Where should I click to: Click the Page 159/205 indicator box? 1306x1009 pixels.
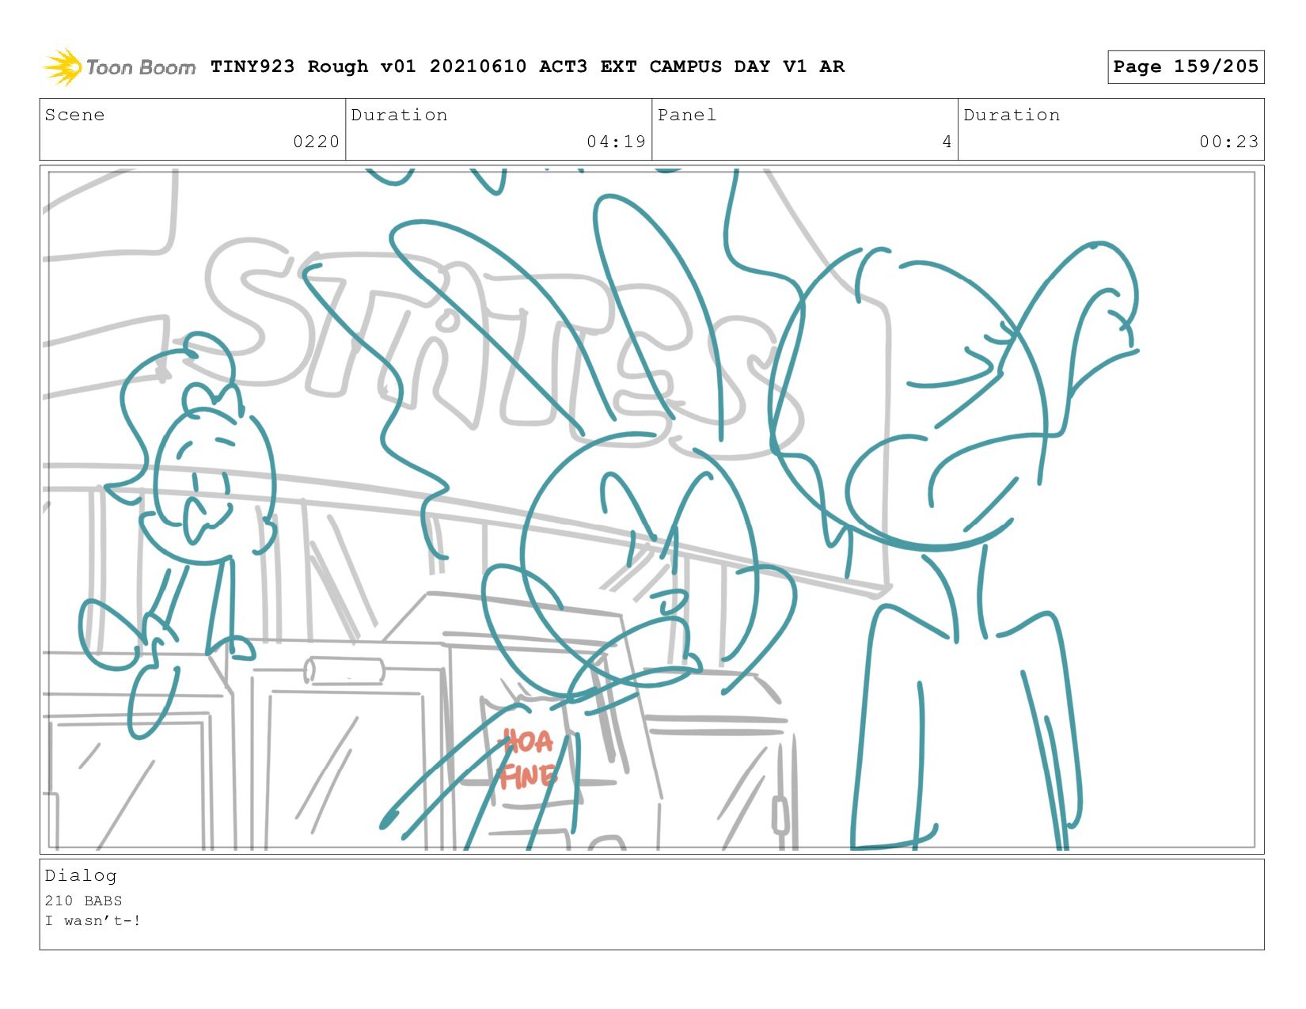tap(1186, 66)
